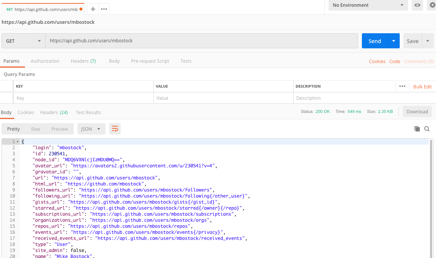
Task: Click the "login": "mbostock" line
Action: tap(59, 147)
